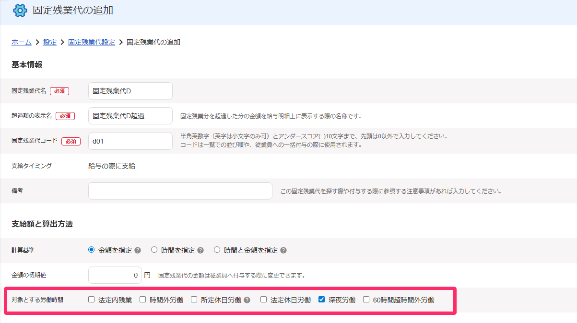
Task: Click help icon next to 時間を指定
Action: (200, 250)
